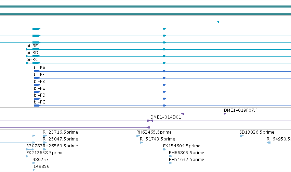
Task: Click the 148856 feature label
Action: tap(41, 167)
